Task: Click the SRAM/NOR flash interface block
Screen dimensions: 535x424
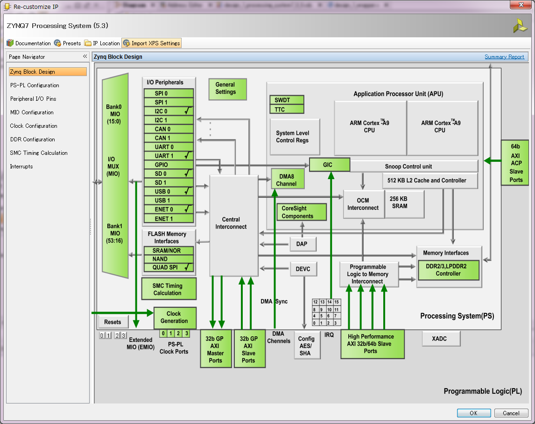Action: (x=169, y=250)
